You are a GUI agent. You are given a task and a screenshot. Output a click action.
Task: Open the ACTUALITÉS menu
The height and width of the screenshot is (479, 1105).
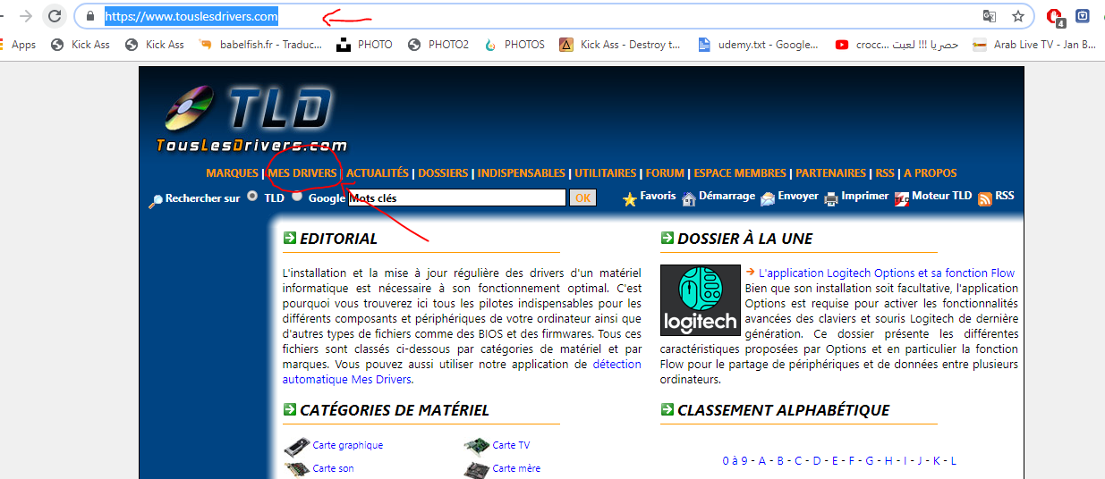[378, 173]
